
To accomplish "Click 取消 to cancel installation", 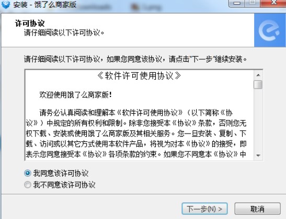I will 257,209.
